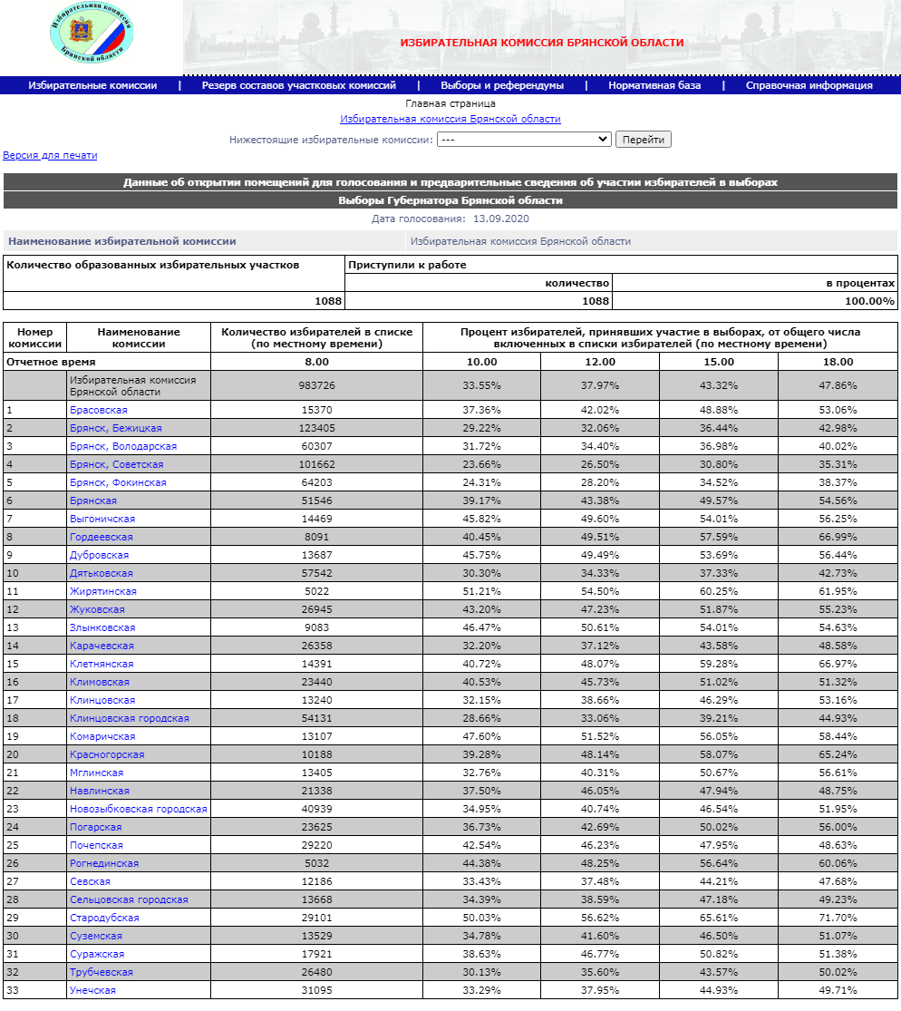Image resolution: width=901 pixels, height=1011 pixels.
Task: Click the Бежицкая voter count 123405
Action: point(316,428)
